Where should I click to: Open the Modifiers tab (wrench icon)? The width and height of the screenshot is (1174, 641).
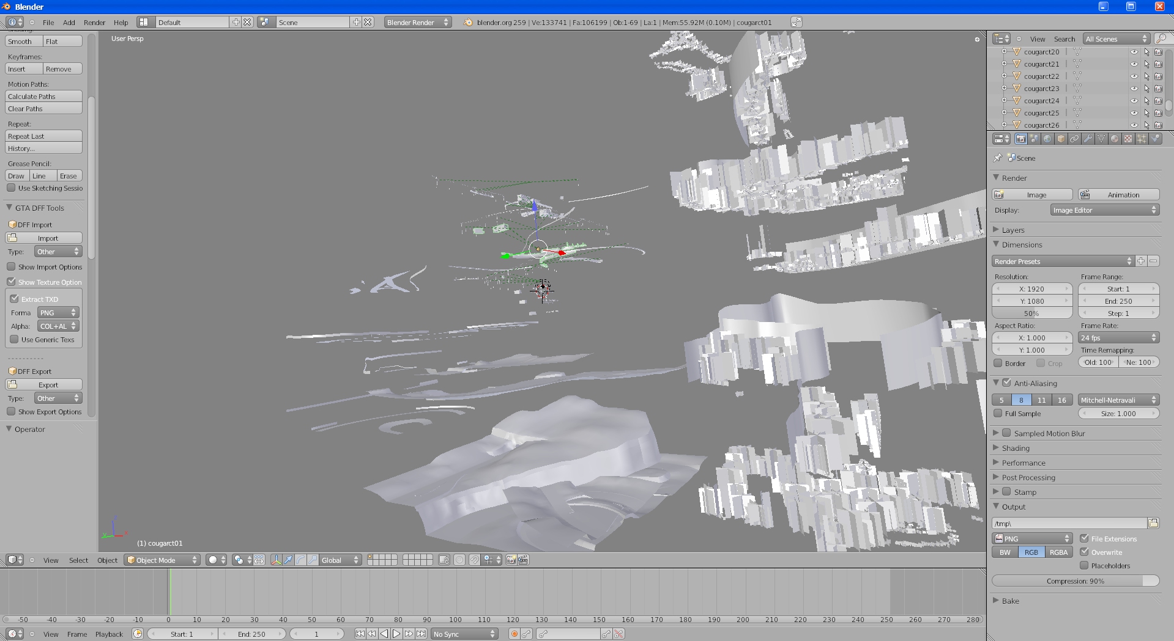[1088, 139]
